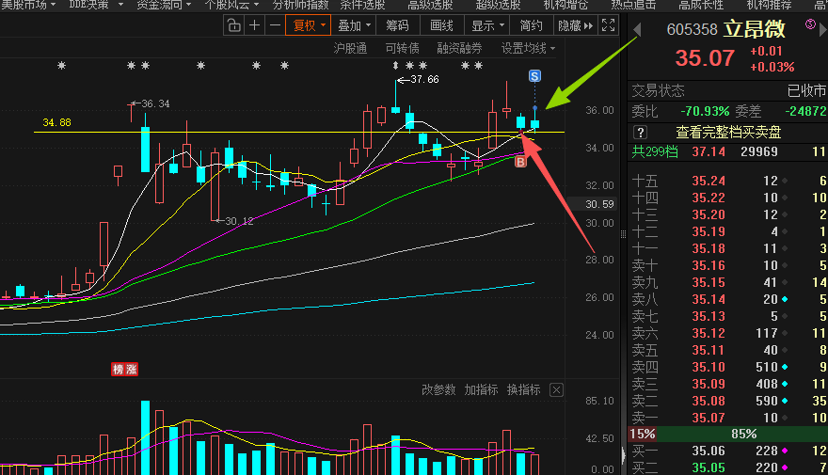Click the 委比 -70.93% value
Image resolution: width=828 pixels, height=475 pixels.
(x=705, y=111)
